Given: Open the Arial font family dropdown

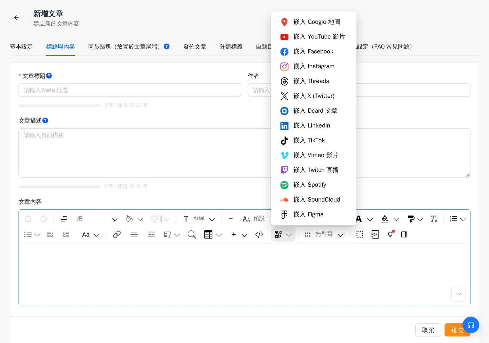Looking at the screenshot, I should (x=199, y=219).
